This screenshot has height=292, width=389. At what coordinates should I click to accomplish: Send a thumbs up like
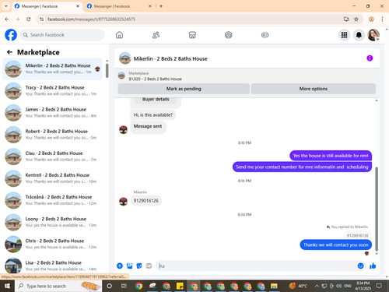pyautogui.click(x=373, y=266)
